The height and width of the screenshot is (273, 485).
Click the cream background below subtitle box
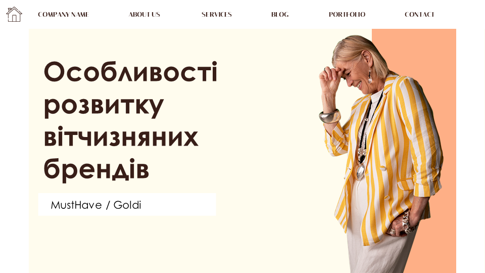point(155,245)
